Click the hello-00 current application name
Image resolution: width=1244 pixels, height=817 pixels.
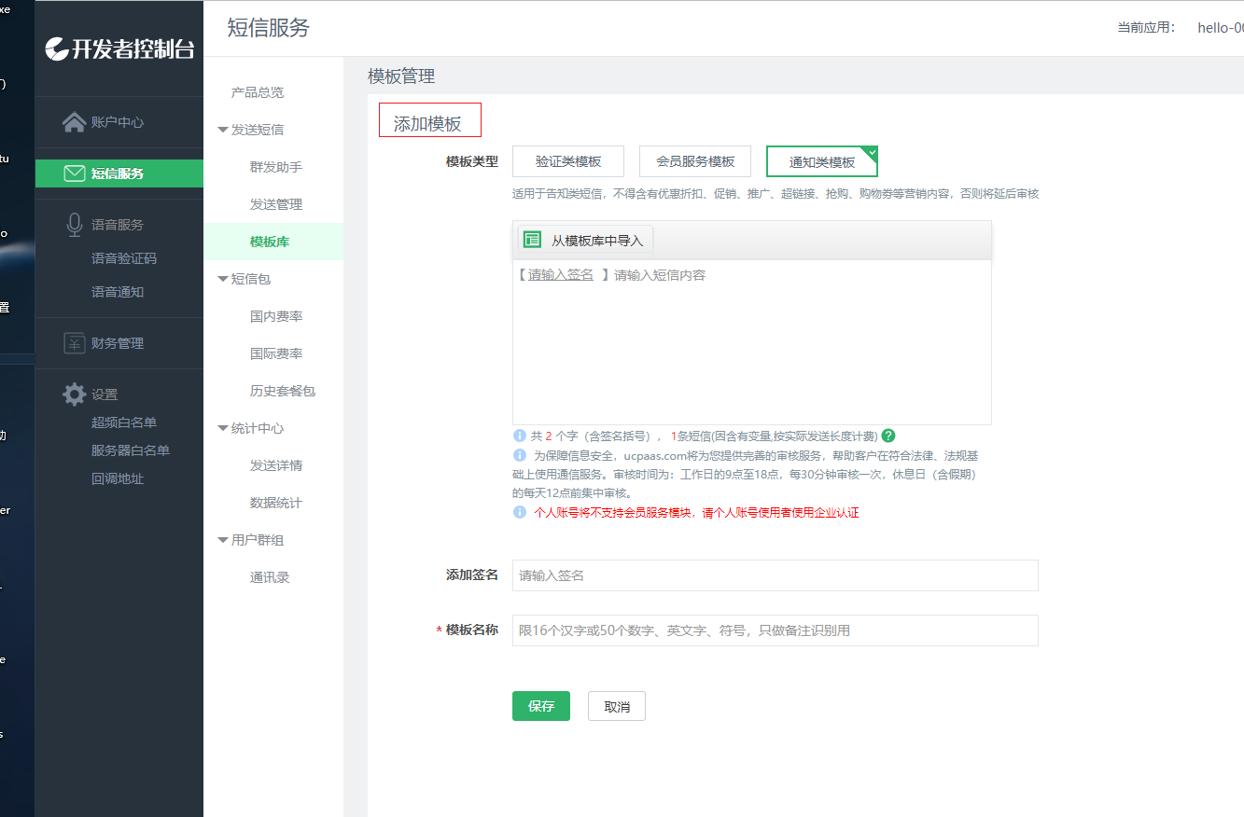point(1221,27)
